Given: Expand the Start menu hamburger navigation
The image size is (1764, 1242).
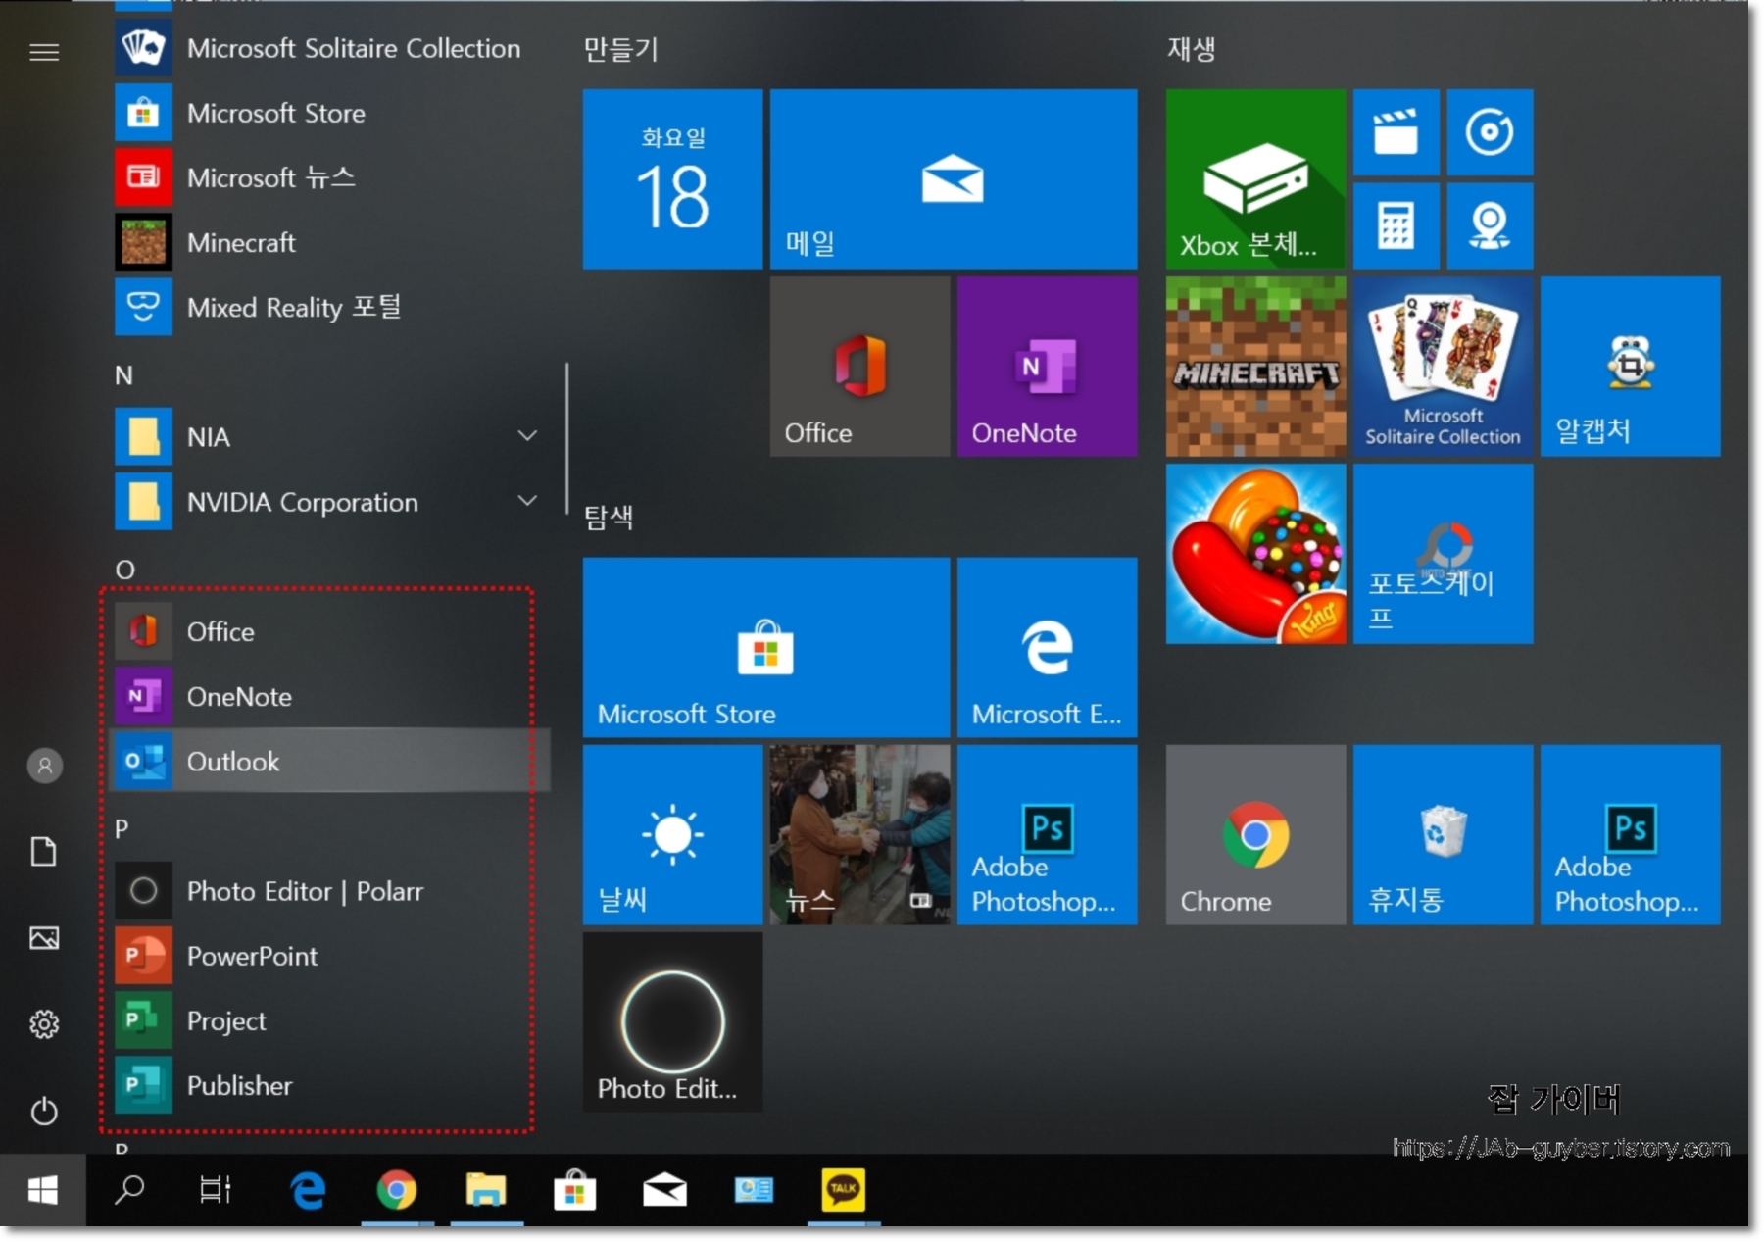Looking at the screenshot, I should [44, 52].
